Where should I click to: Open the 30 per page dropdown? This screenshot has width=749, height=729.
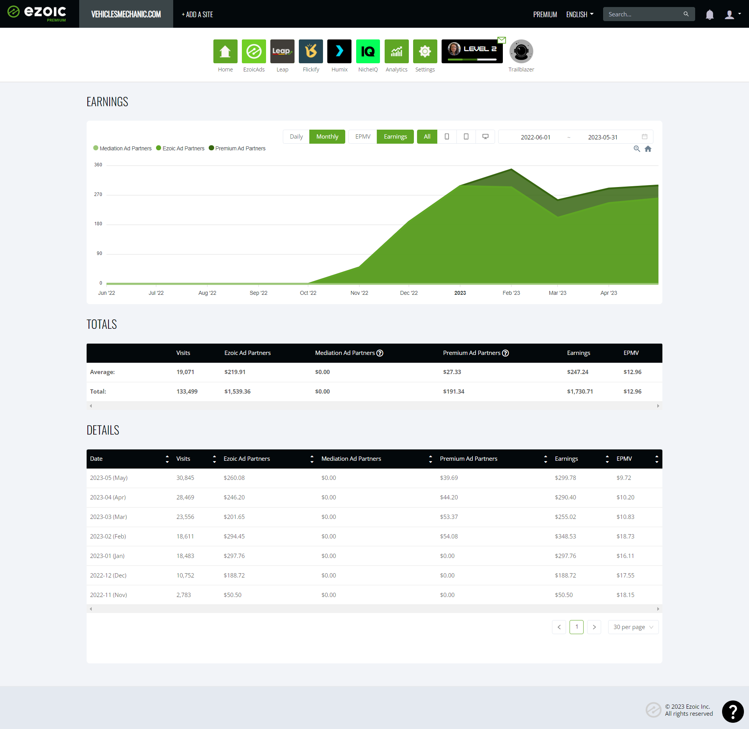633,627
